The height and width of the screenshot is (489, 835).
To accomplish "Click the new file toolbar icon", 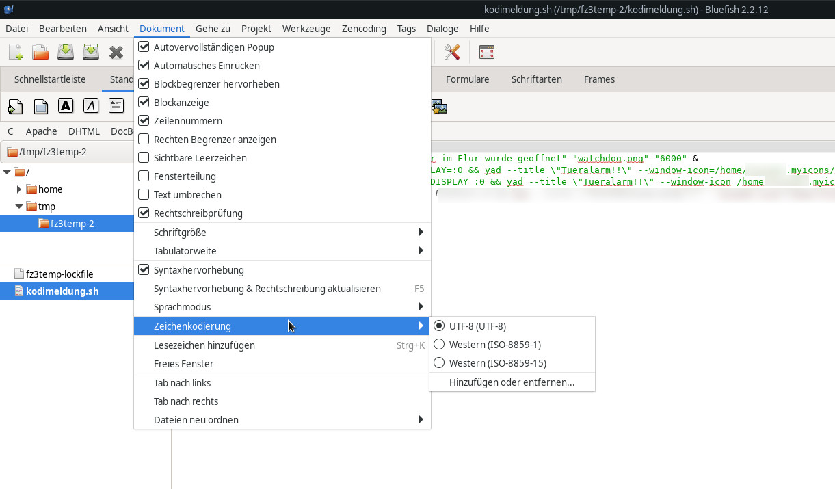I will coord(15,52).
